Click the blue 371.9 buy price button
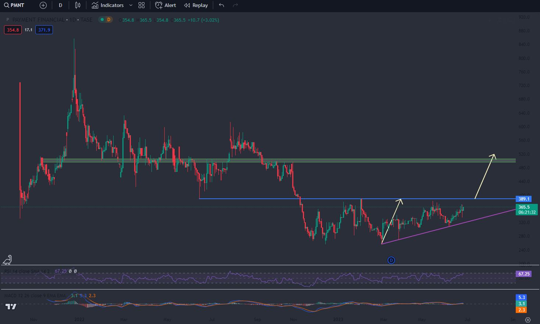Image resolution: width=540 pixels, height=324 pixels. point(44,30)
